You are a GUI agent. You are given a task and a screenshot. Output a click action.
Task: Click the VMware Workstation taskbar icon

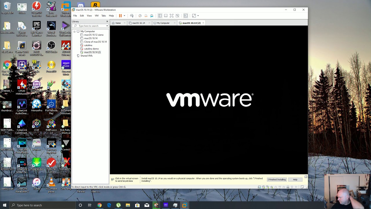[x=184, y=205]
